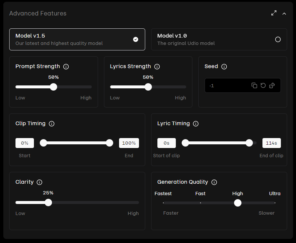Click the Clip Timing end slider handle

pos(109,143)
